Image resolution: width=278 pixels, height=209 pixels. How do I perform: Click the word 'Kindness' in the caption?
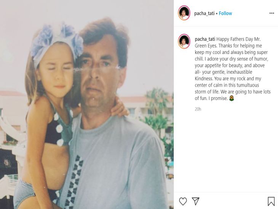(204, 78)
